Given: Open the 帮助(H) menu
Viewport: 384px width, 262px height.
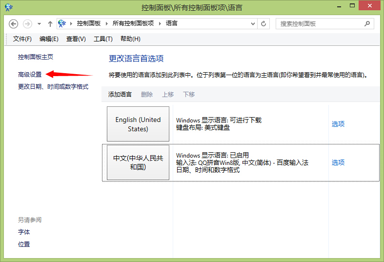Looking at the screenshot, I should point(130,39).
